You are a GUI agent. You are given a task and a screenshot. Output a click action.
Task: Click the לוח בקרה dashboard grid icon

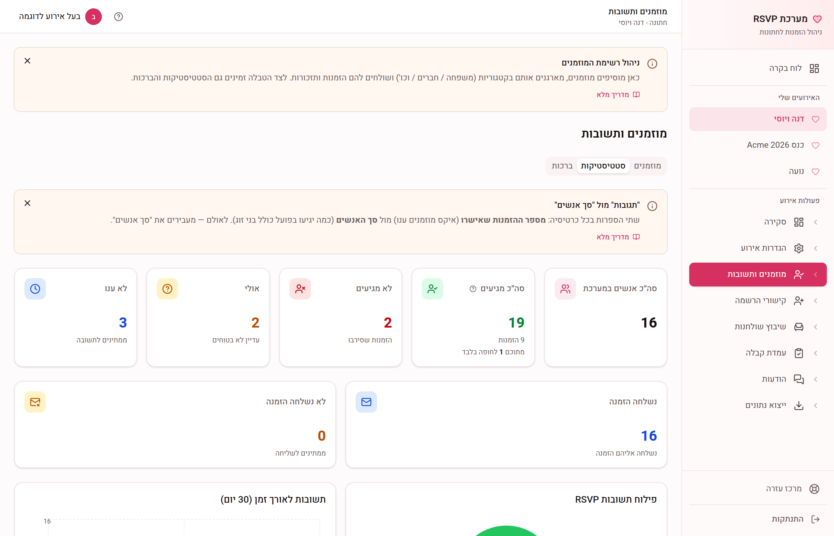(x=814, y=68)
